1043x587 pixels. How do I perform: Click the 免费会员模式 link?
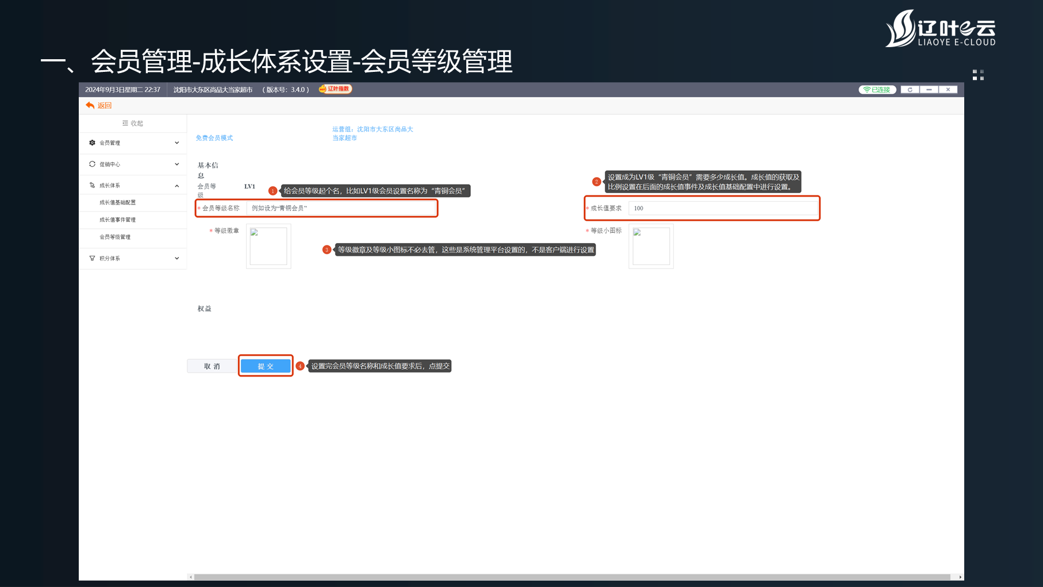pos(214,138)
